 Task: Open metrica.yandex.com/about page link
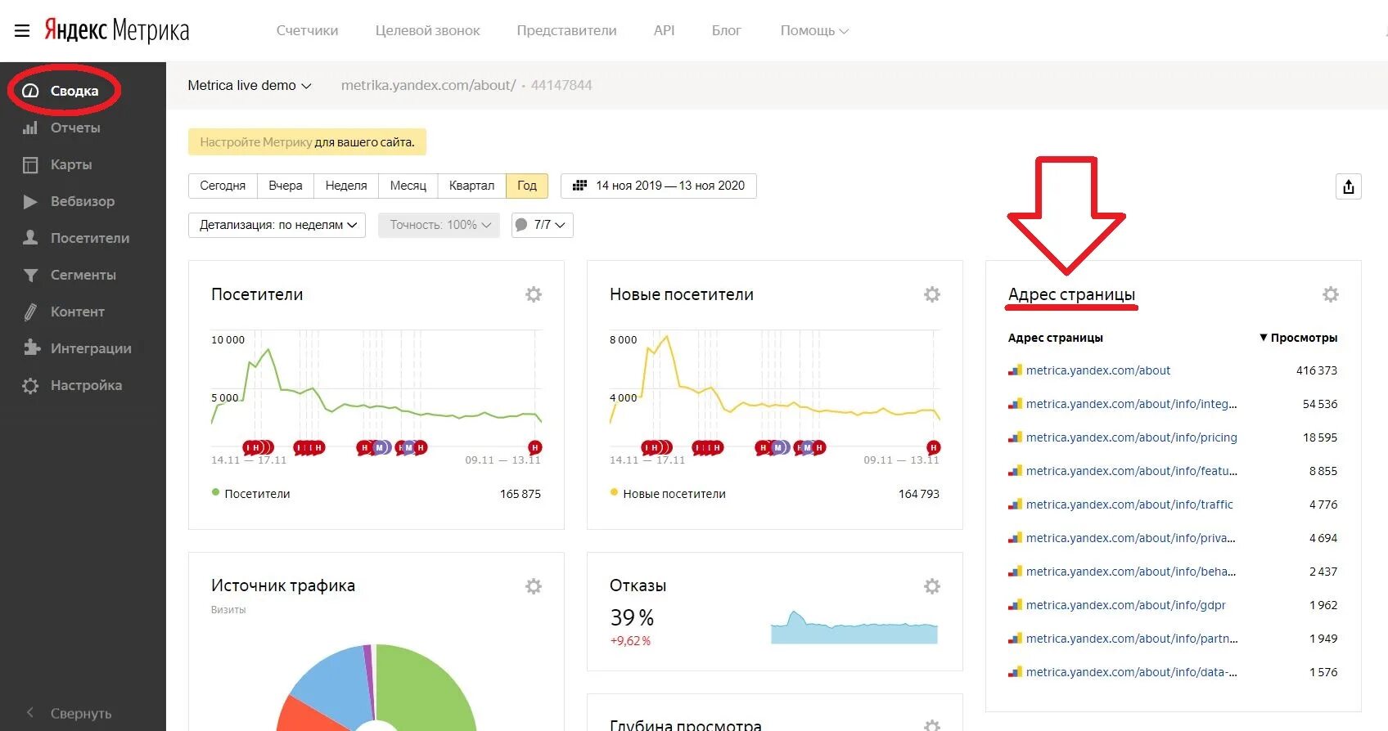coord(1098,370)
